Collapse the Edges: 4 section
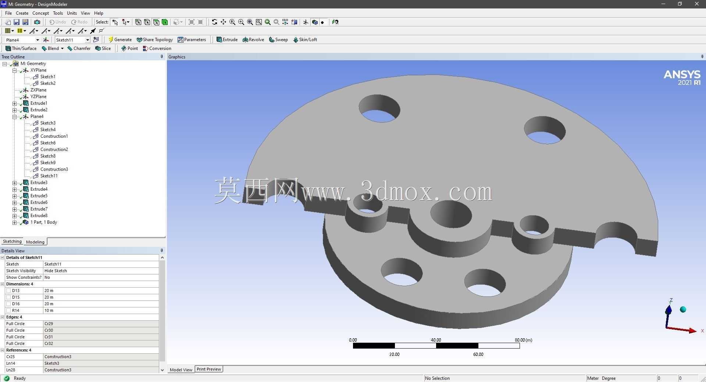Screen dimensions: 706x382 [3, 317]
